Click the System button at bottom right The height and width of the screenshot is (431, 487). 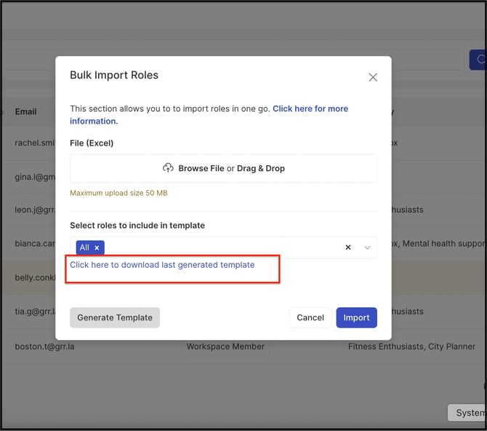click(x=467, y=413)
